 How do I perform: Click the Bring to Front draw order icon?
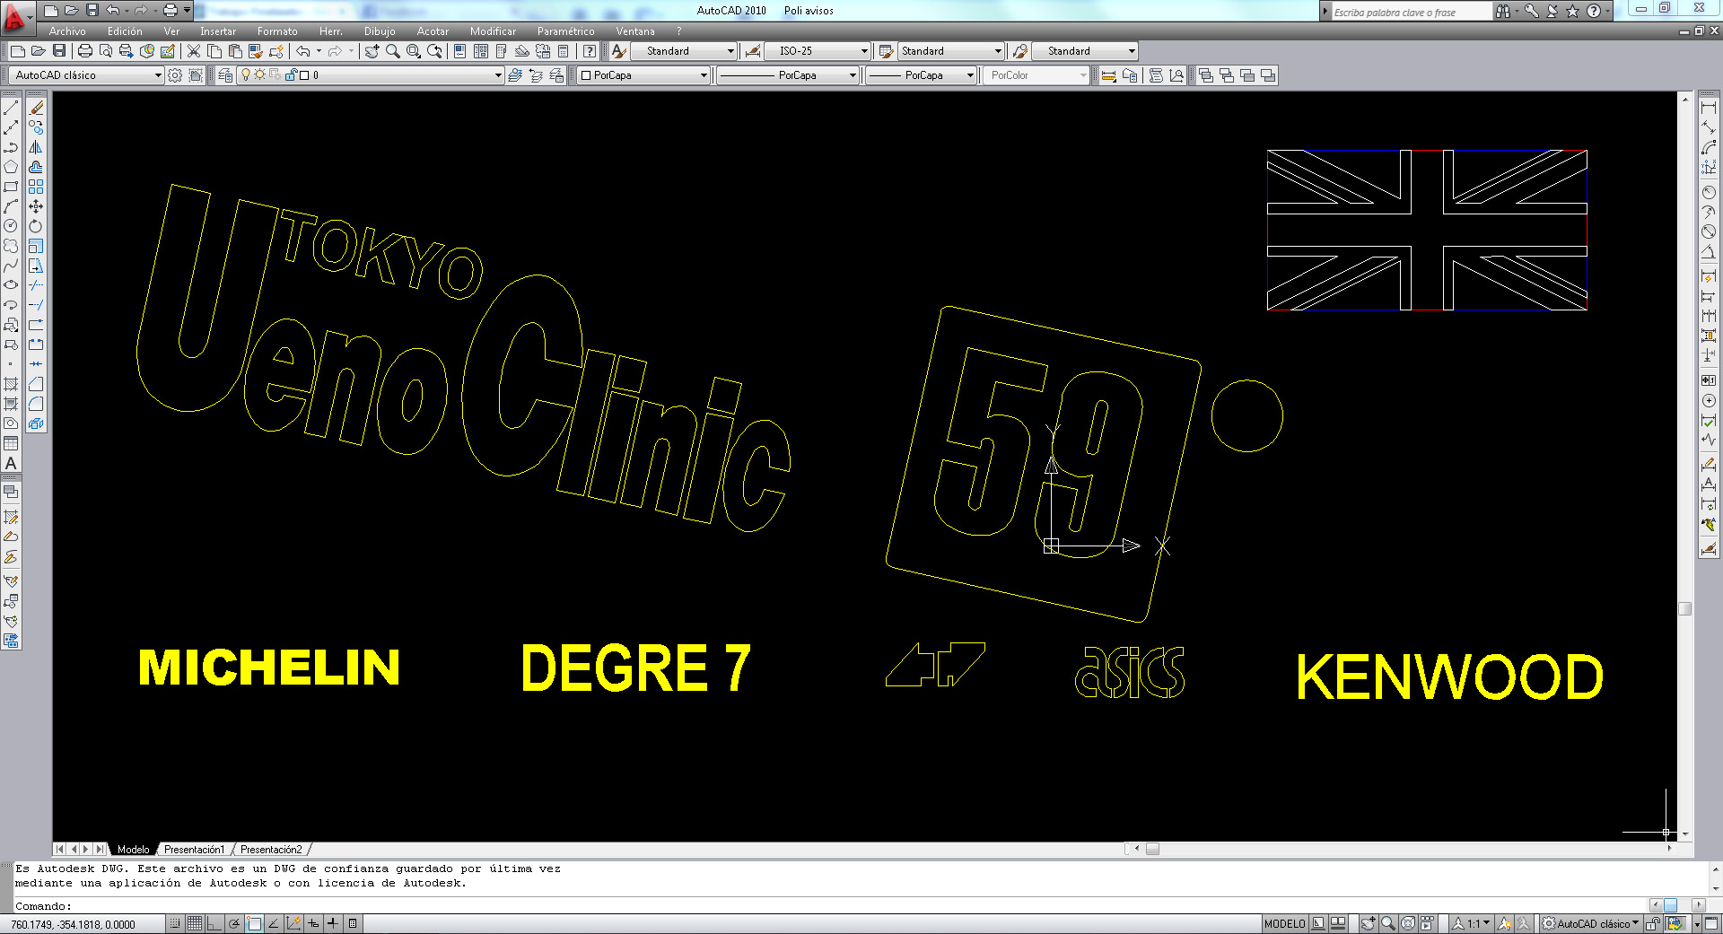pos(1206,75)
